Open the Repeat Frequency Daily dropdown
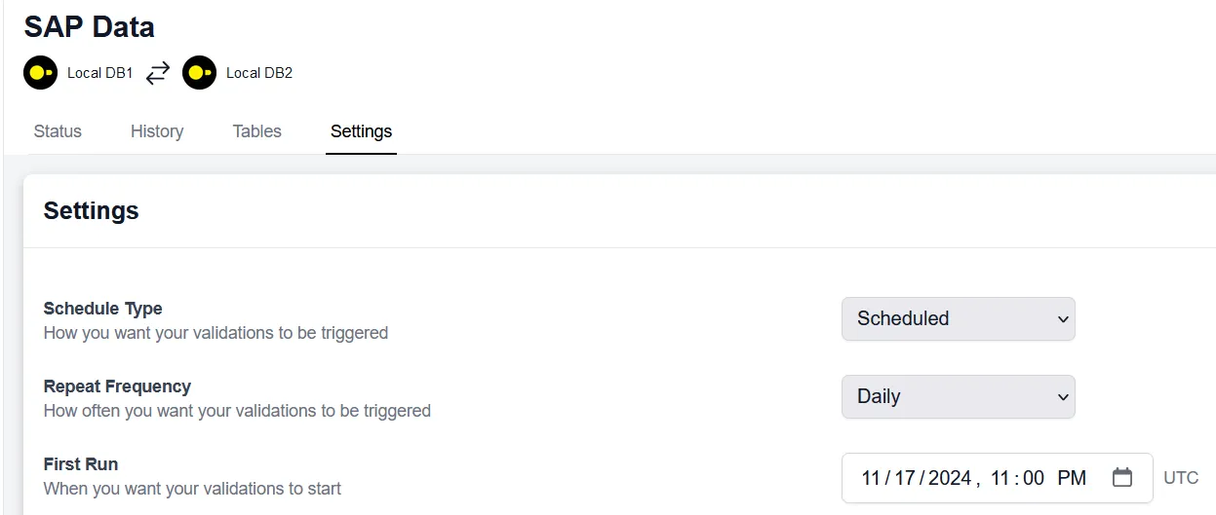The height and width of the screenshot is (515, 1216). tap(958, 396)
